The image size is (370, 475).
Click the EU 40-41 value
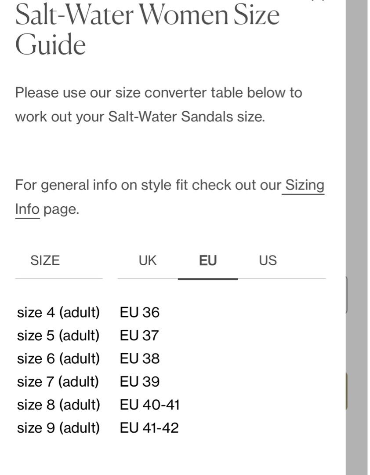150,405
